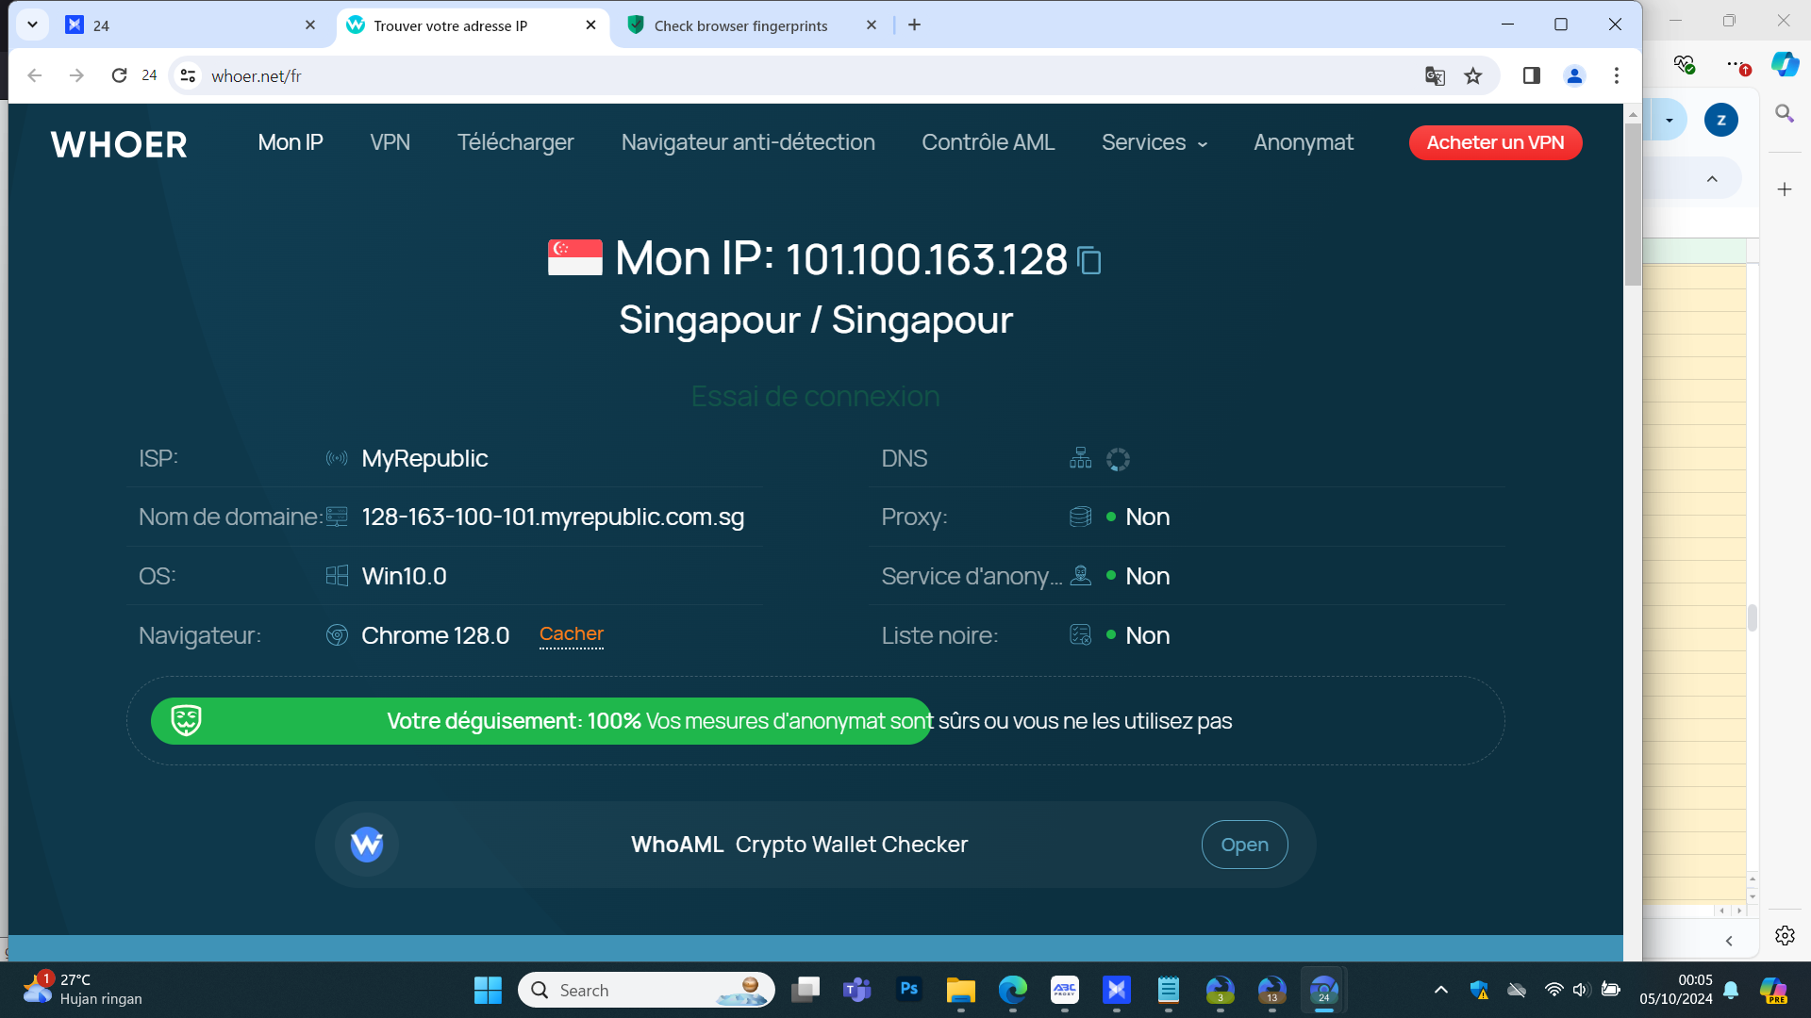Viewport: 1811px width, 1018px height.
Task: Open the Chrome three-dot menu
Action: tap(1617, 76)
